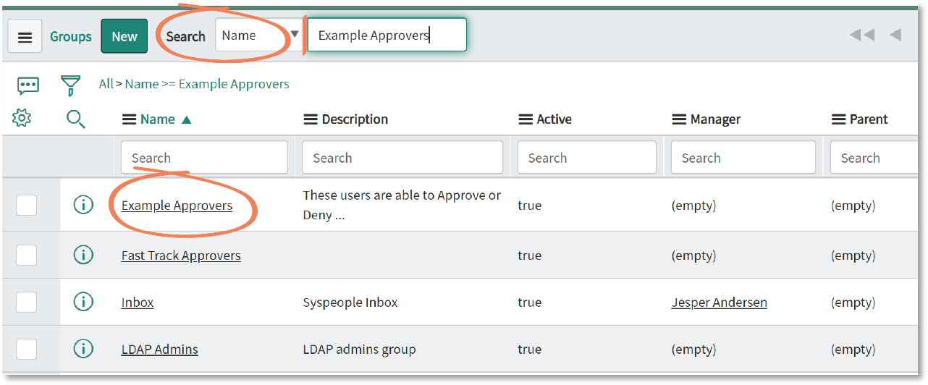Tick the LDAP Admins row checkbox
Image resolution: width=928 pixels, height=385 pixels.
[x=27, y=349]
